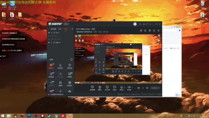The width and height of the screenshot is (209, 118).
Task: Open the greyed download tool beside 视频连麦
Action: 60,75
